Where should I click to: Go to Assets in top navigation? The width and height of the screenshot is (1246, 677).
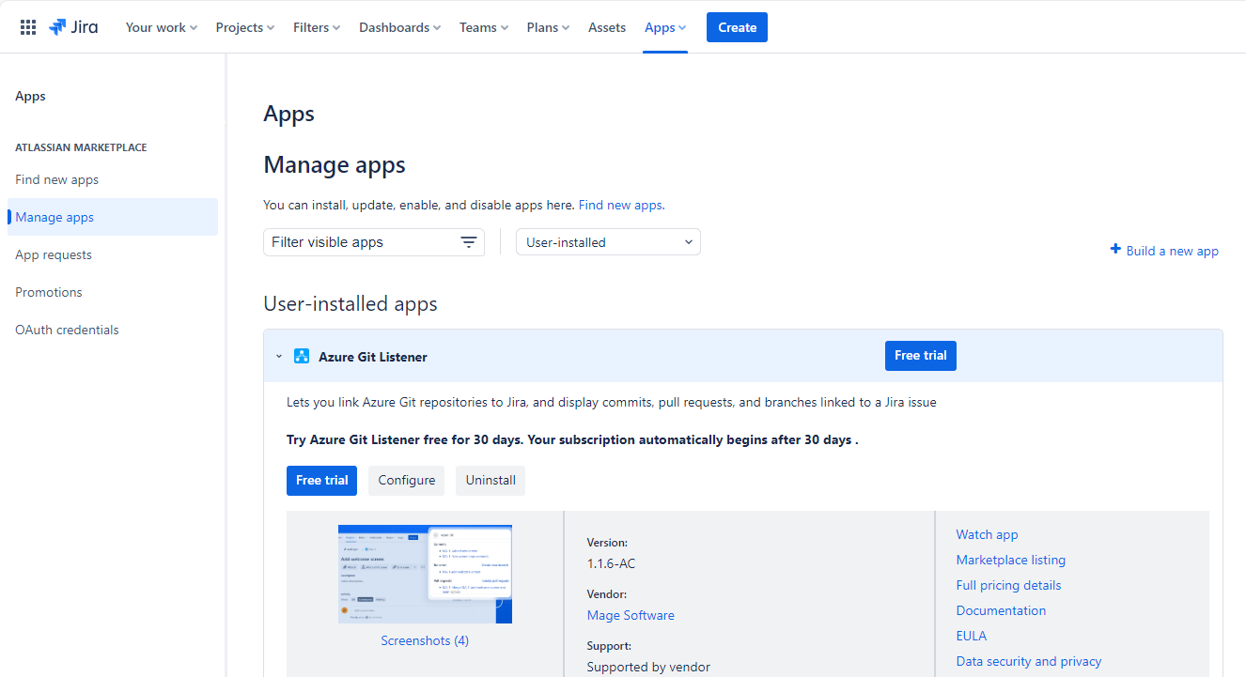pyautogui.click(x=607, y=27)
